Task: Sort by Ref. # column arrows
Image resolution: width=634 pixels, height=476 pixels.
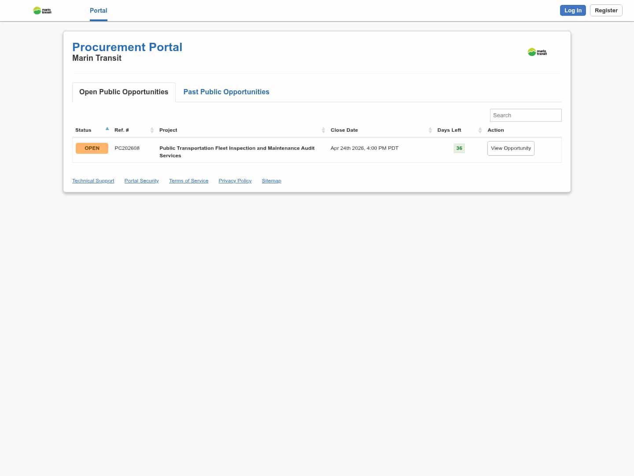Action: 152,130
